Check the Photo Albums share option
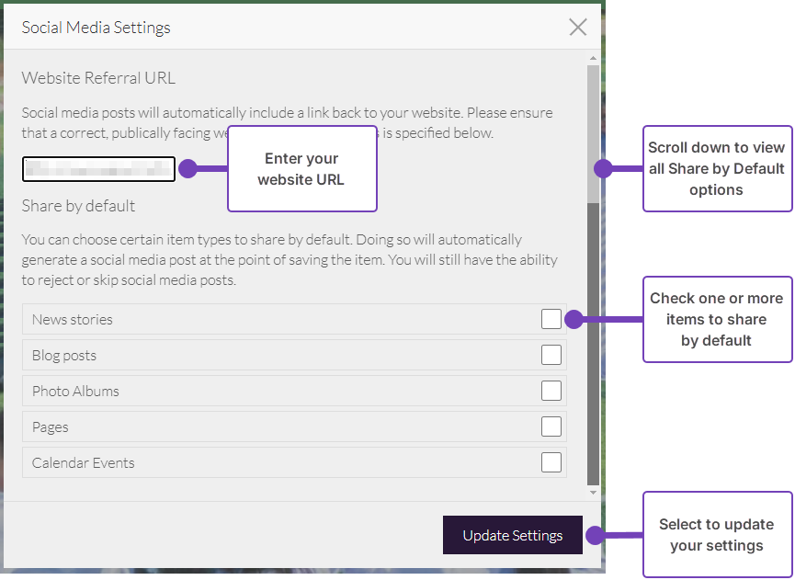Viewport: 795px width, 580px height. 551,391
